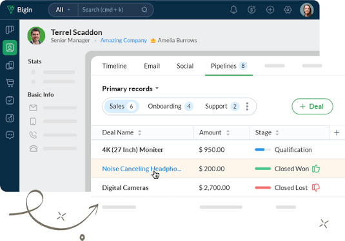Expand the Primary records dropdown
This screenshot has height=241, width=345.
(157, 89)
